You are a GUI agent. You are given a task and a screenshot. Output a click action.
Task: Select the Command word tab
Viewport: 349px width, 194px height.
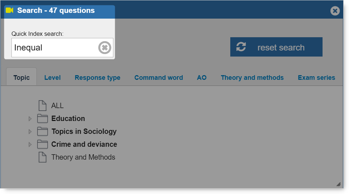pyautogui.click(x=158, y=78)
